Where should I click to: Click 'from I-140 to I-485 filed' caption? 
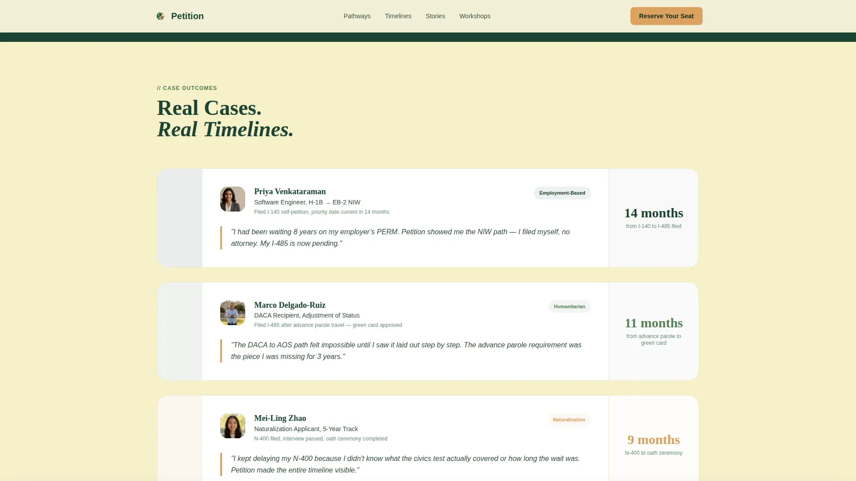click(x=653, y=226)
